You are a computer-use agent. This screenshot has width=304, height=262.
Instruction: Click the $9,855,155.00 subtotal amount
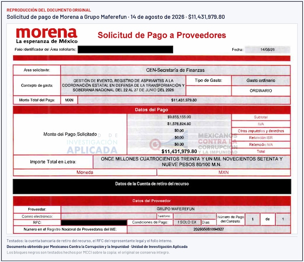pos(179,117)
